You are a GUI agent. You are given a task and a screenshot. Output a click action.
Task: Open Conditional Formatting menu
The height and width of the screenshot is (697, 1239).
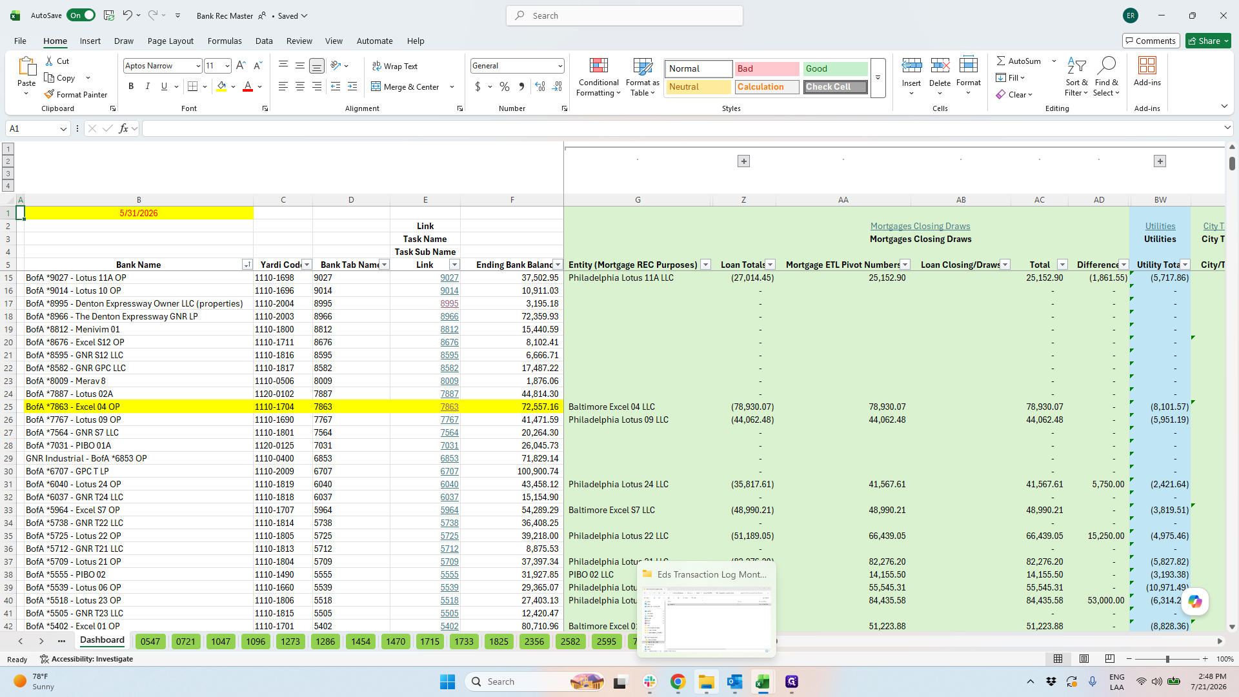598,77
